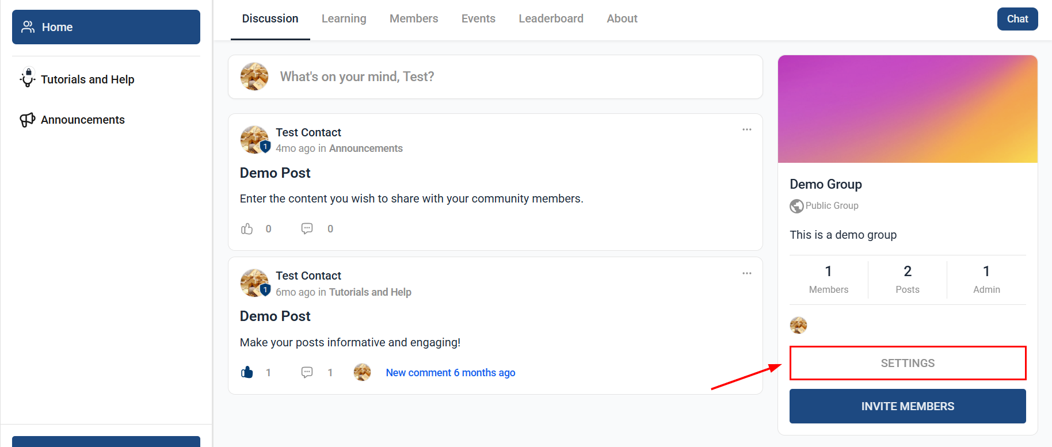
Task: Open the Members tab
Action: point(414,18)
